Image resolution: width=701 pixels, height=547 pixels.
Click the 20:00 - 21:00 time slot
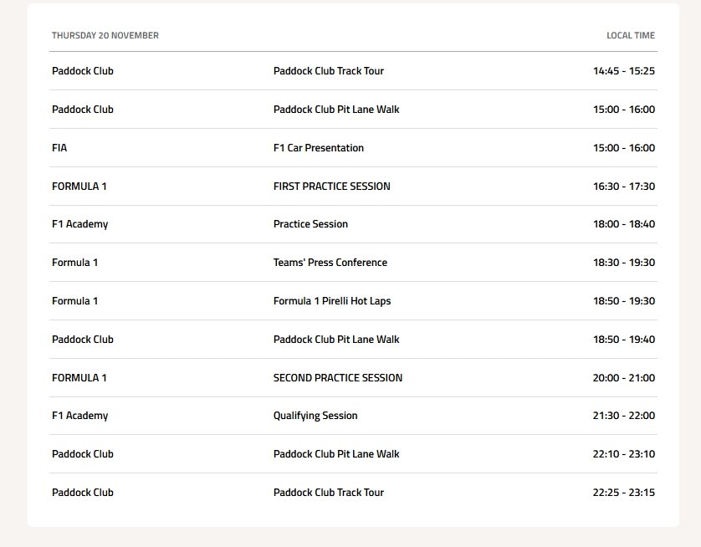click(623, 378)
